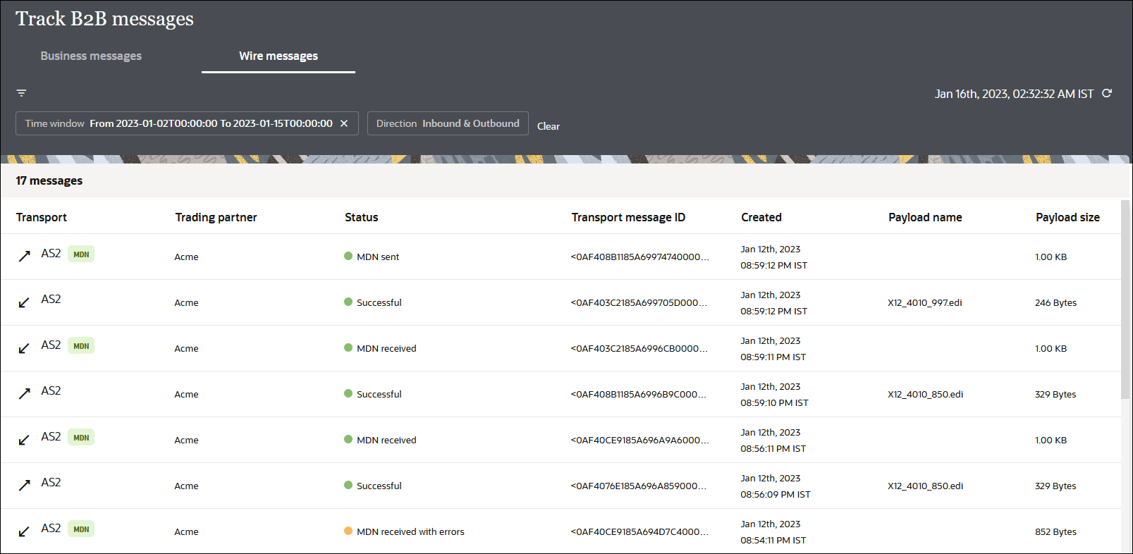Open message ID <0AF40CE9185A696A9A6000…
1133x554 pixels.
(639, 440)
